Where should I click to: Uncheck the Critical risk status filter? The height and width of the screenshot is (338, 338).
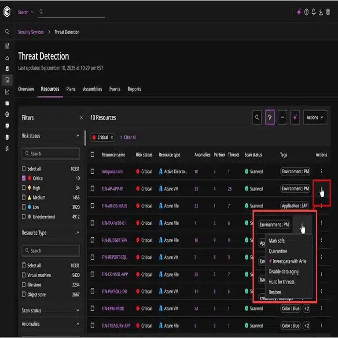[24, 178]
